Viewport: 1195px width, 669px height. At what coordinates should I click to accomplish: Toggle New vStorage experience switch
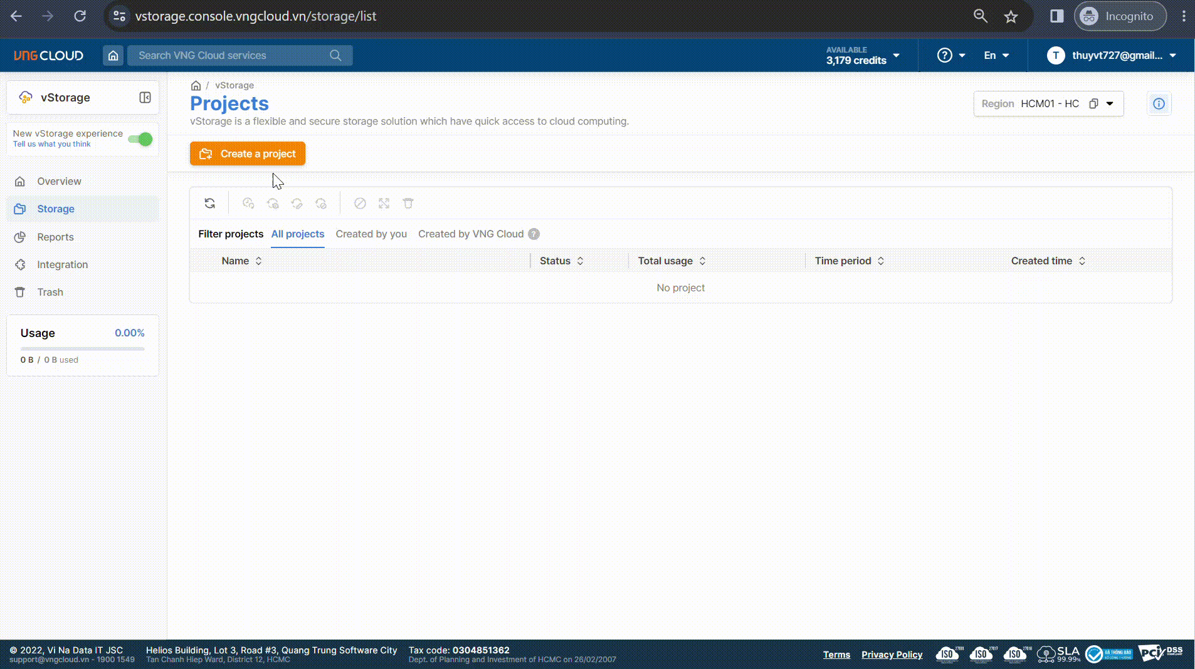[x=140, y=139]
